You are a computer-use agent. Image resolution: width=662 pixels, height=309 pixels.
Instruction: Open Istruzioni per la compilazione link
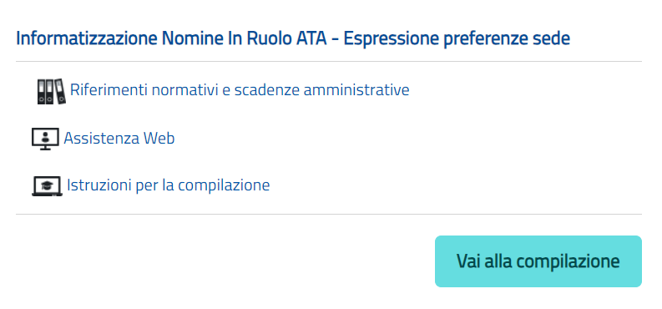[x=168, y=185]
